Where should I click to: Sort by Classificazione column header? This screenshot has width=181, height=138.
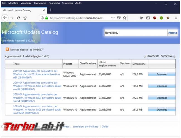[88, 64]
